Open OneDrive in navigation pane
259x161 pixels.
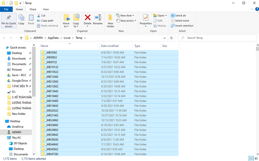tap(15, 127)
